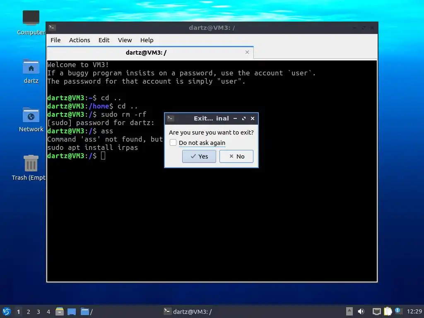Click the terminal window title bar icon
Viewport: 424px width, 318px height.
pyautogui.click(x=52, y=28)
